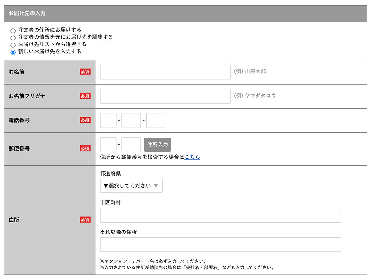Screen dimensions: 371x280
Task: Click last 電話番号 input box
Action: pos(155,121)
